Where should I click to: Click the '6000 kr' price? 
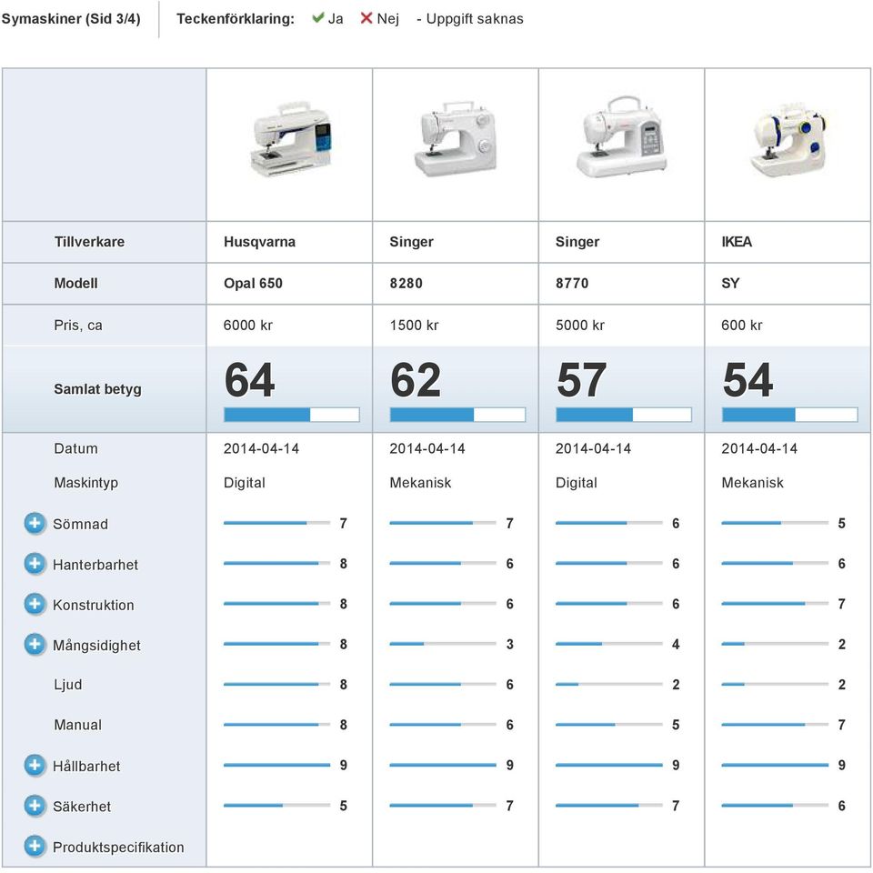pos(247,326)
